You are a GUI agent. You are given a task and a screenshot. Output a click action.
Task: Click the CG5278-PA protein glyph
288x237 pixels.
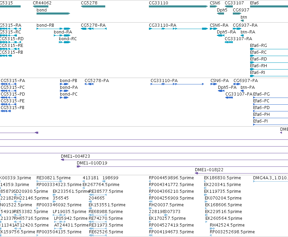pos(89,84)
